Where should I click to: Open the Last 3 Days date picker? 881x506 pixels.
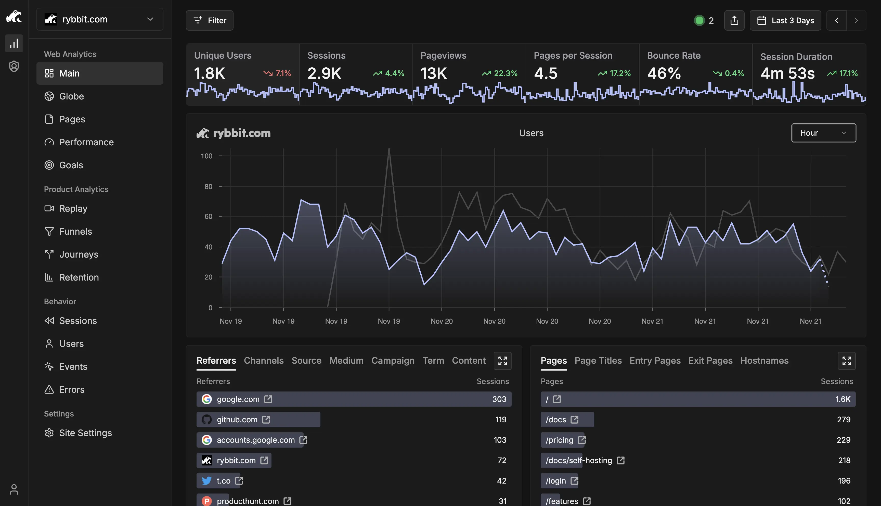click(785, 20)
